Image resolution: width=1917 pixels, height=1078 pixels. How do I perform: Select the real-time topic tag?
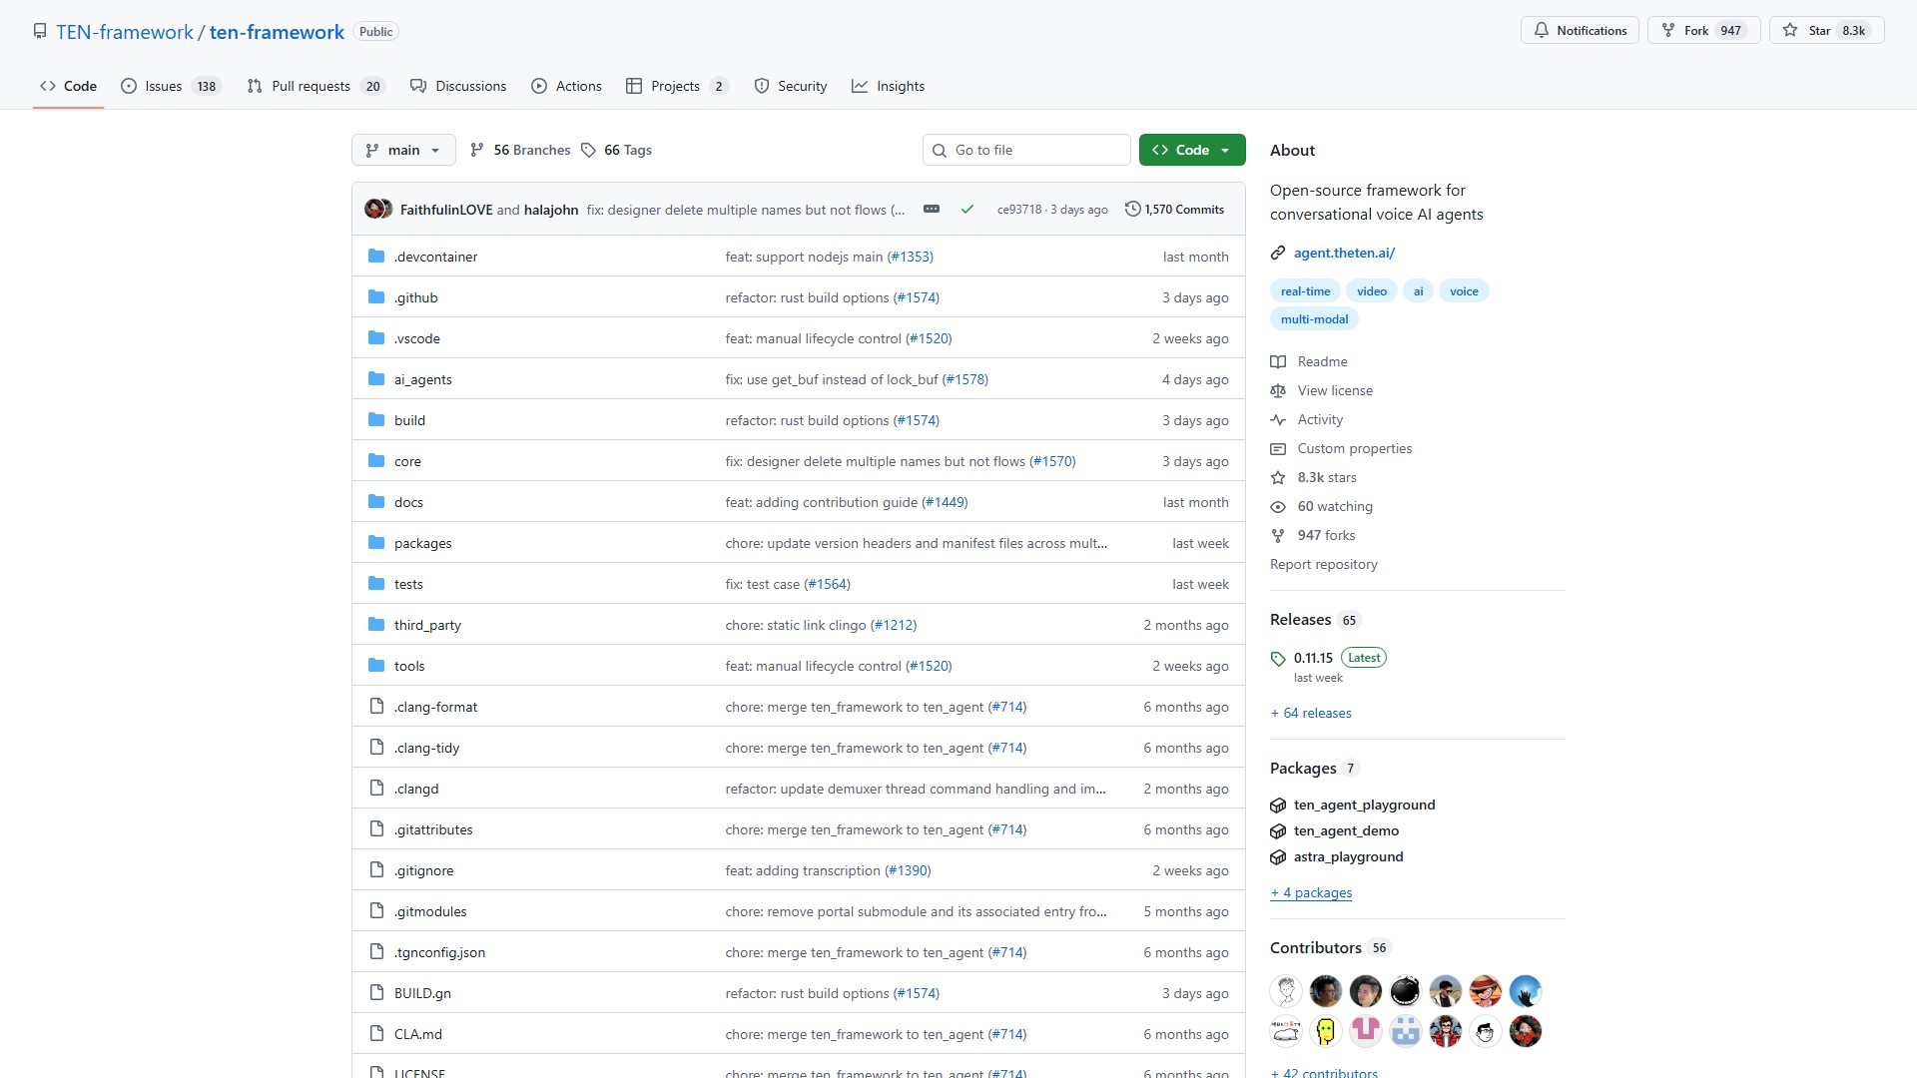click(1305, 291)
